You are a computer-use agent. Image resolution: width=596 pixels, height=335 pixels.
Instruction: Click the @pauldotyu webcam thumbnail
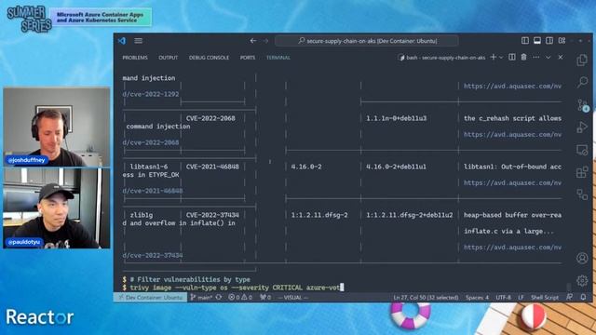[x=57, y=208]
